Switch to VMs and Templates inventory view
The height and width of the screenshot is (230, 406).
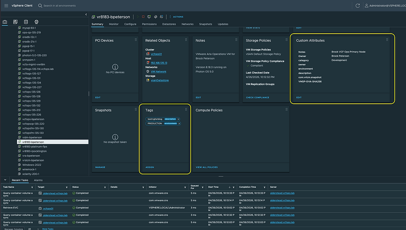point(15,22)
